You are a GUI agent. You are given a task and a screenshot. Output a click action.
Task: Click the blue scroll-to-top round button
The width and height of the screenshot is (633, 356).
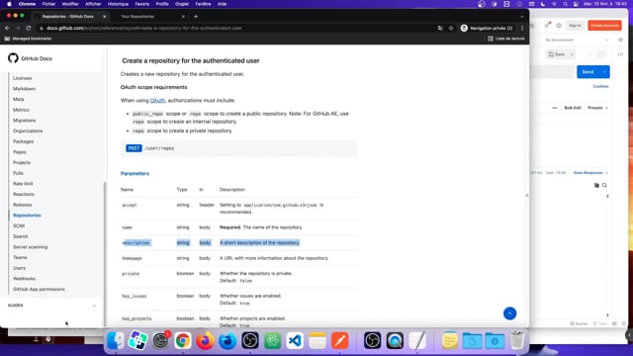pos(510,313)
